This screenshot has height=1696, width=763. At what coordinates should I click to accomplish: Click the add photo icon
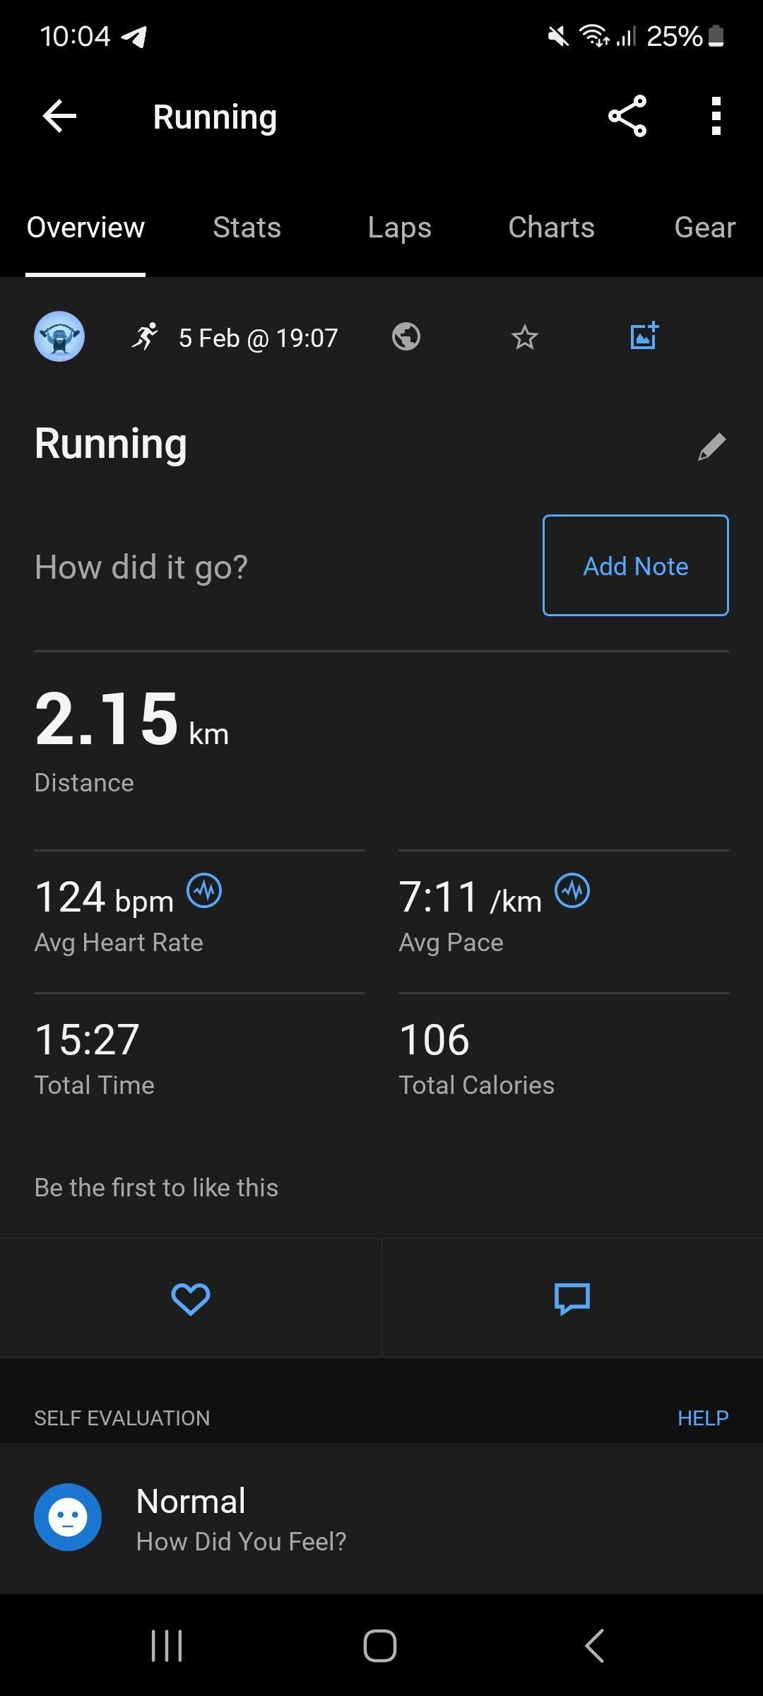coord(644,336)
